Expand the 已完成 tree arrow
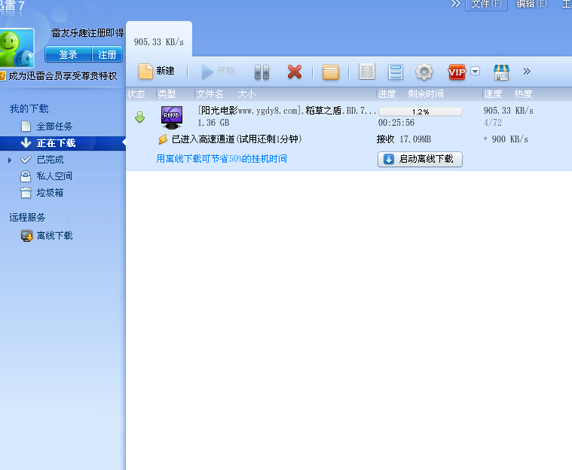 pos(10,160)
